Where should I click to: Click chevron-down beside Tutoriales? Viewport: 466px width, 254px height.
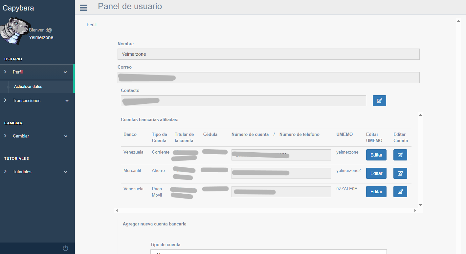coord(66,172)
